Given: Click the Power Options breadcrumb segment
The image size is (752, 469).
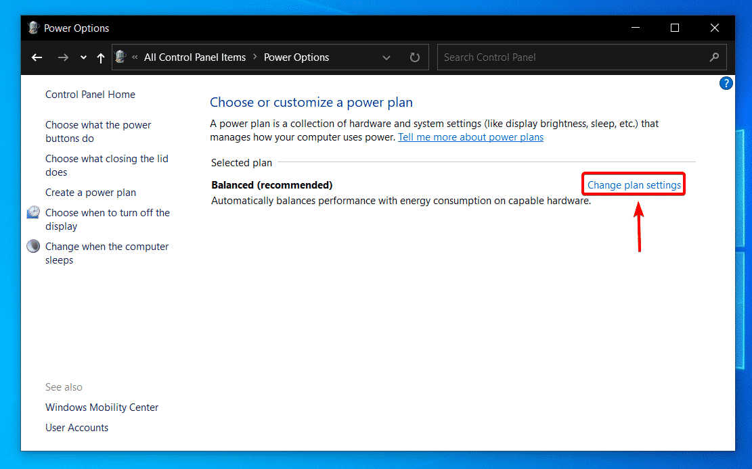Looking at the screenshot, I should pos(296,57).
